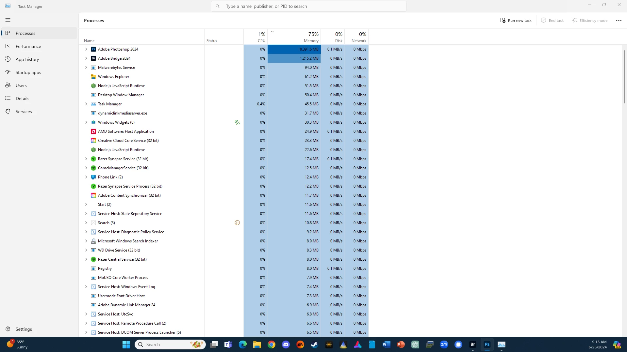Expand the WD Drive Service (32 bit)
627x352 pixels.
coord(86,250)
